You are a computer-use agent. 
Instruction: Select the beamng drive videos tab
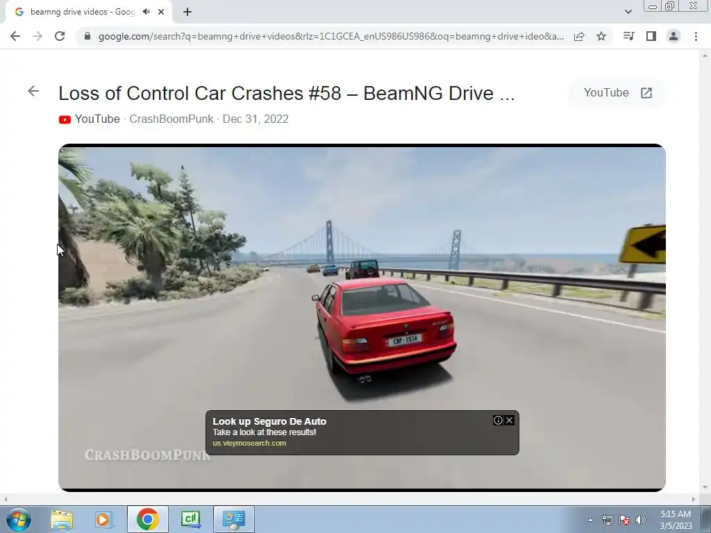click(x=83, y=12)
